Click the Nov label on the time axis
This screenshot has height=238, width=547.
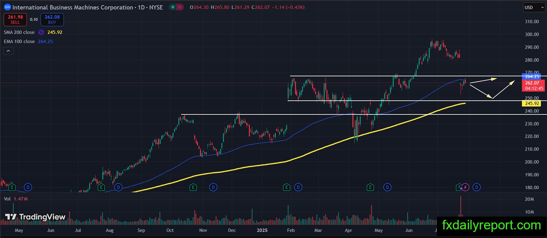[x=203, y=230]
